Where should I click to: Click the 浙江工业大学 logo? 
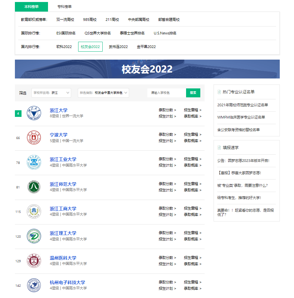(34, 162)
